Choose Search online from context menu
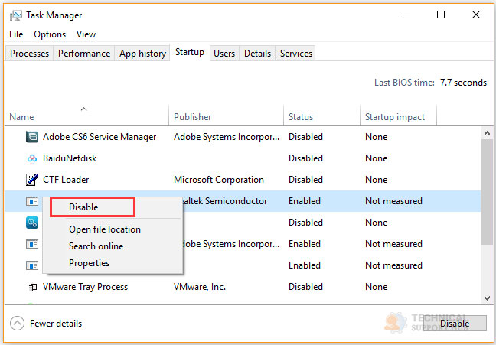Screen dimensions: 496x345 pyautogui.click(x=96, y=246)
